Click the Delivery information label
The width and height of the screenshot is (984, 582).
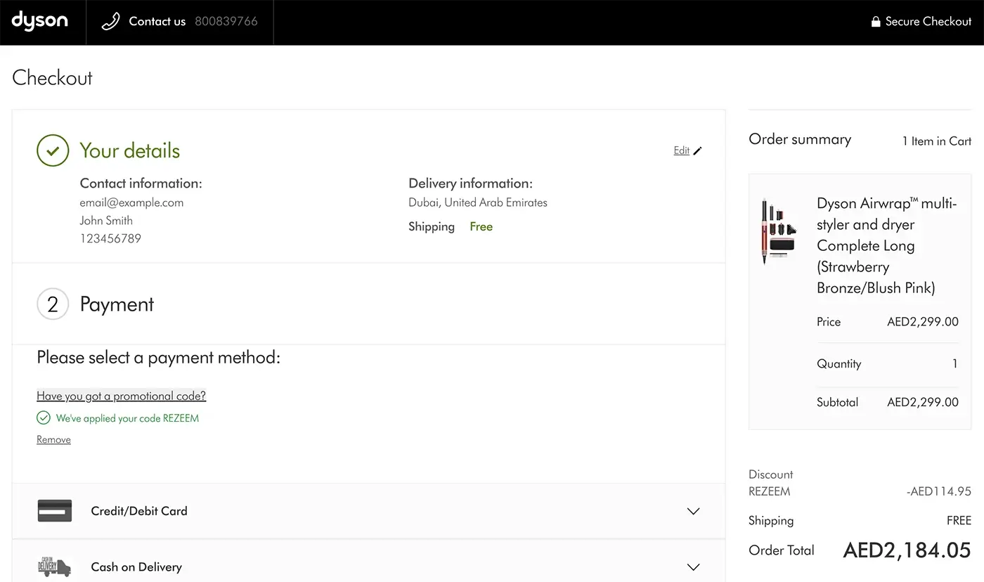(x=470, y=183)
